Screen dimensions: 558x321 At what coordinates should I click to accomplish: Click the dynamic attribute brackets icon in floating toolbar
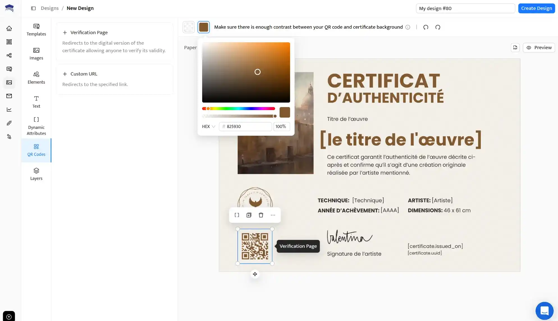(237, 215)
